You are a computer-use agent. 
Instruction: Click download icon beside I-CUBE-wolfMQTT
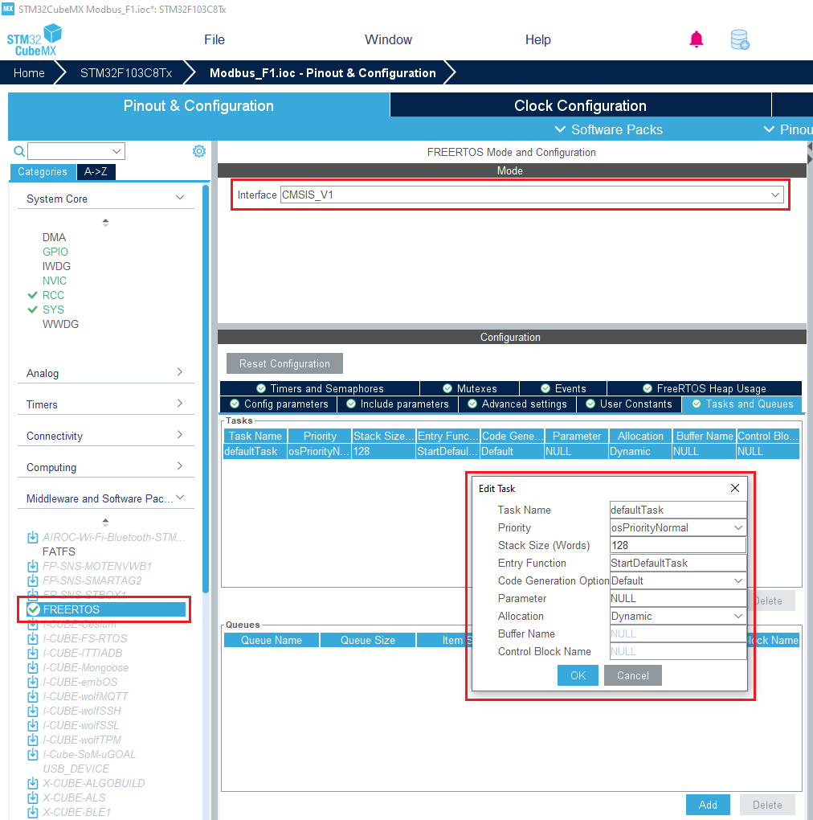32,696
